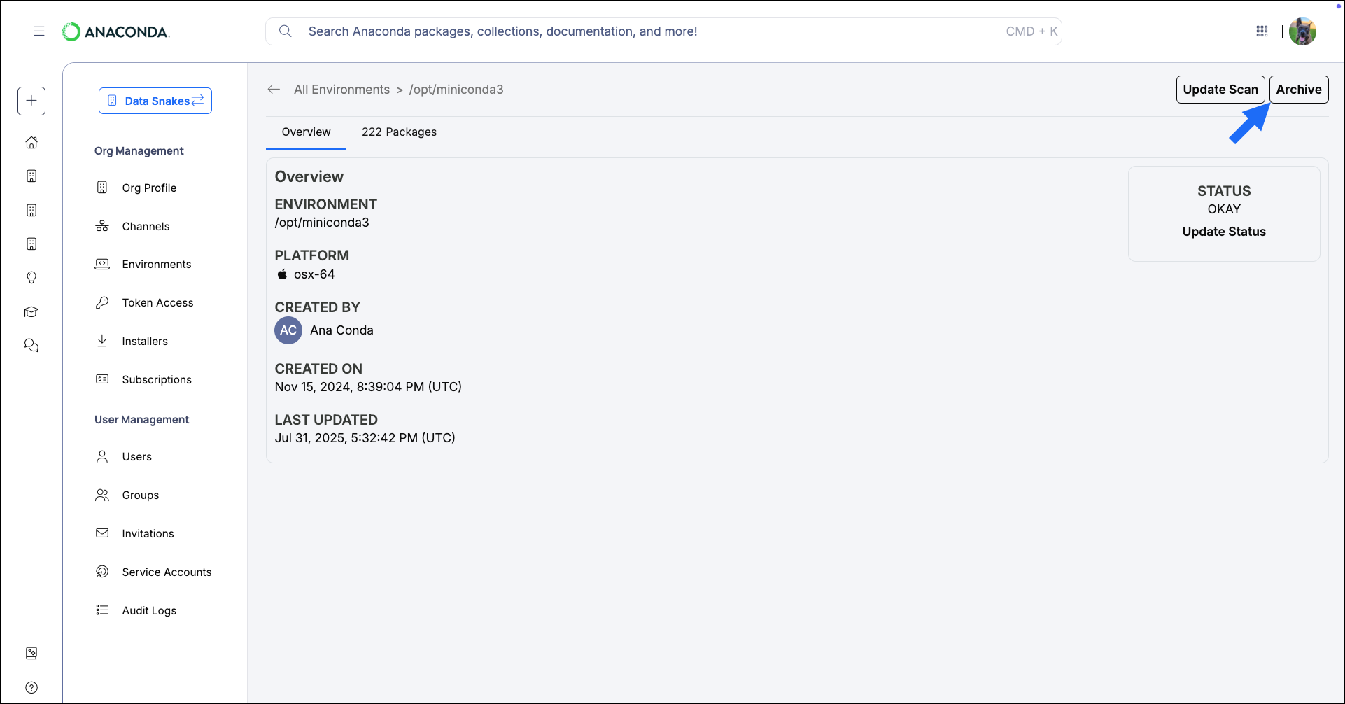This screenshot has width=1345, height=704.
Task: Focus the Anaconda search field
Action: tap(663, 31)
